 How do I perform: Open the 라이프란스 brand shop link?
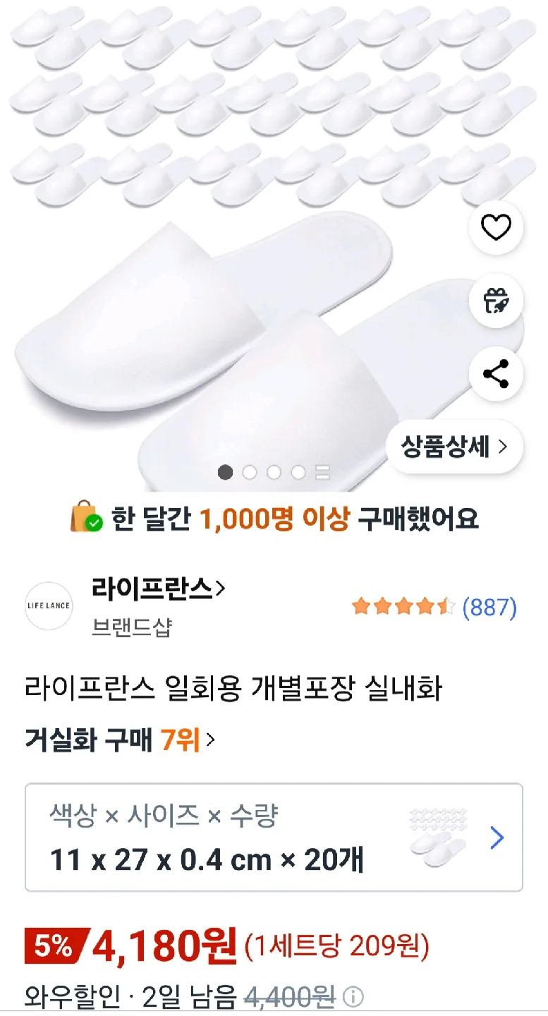158,588
